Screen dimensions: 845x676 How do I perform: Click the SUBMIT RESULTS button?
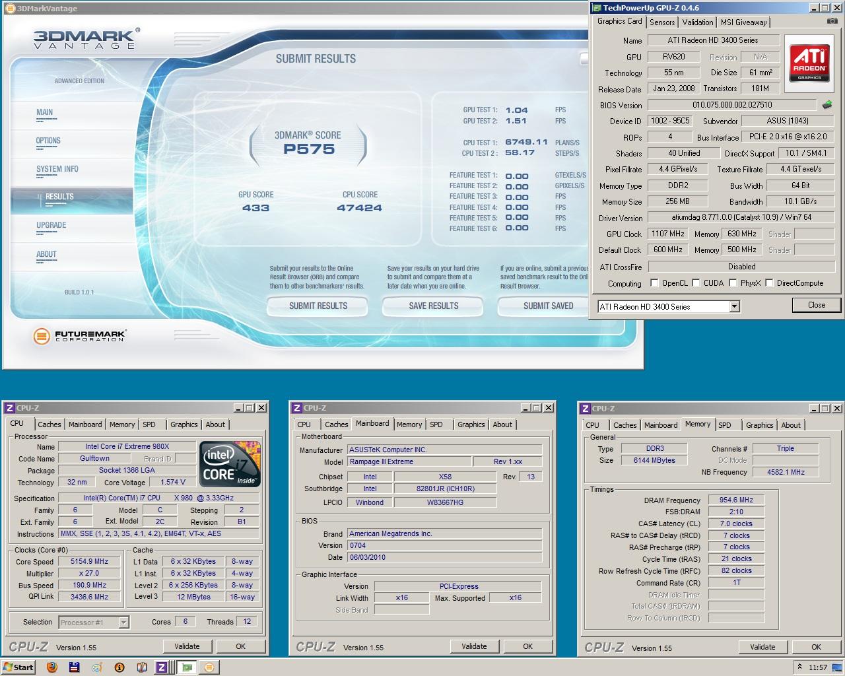pos(318,306)
